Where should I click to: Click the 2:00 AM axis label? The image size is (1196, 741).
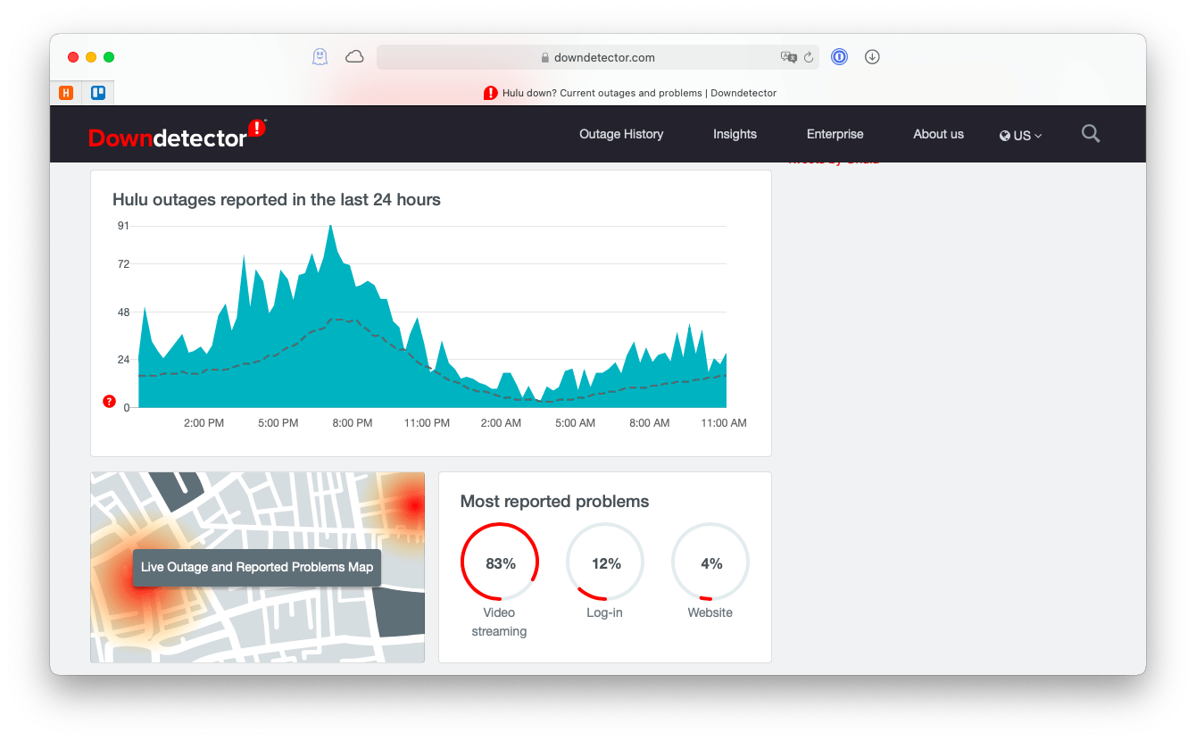[x=501, y=423]
